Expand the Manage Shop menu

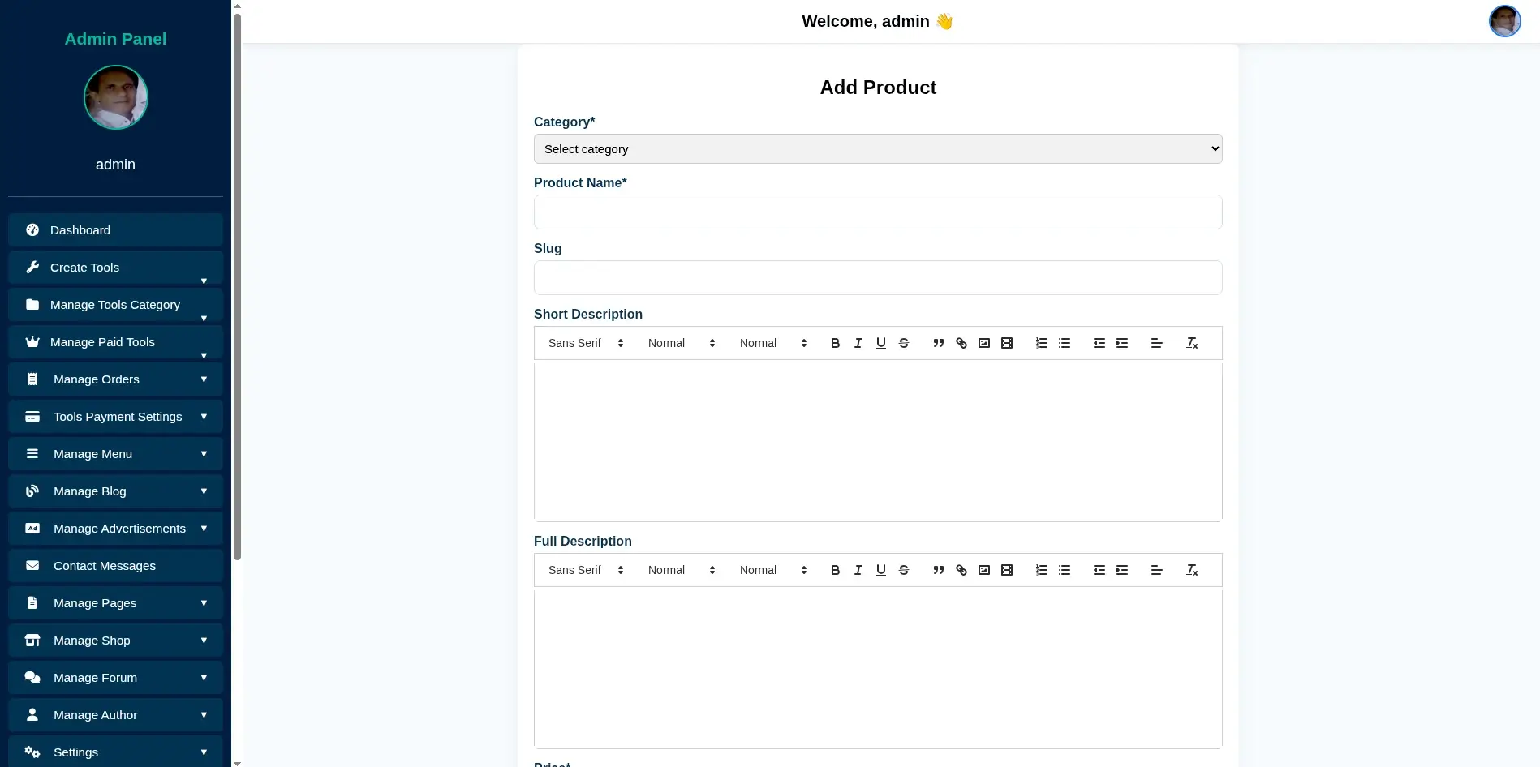(x=115, y=640)
